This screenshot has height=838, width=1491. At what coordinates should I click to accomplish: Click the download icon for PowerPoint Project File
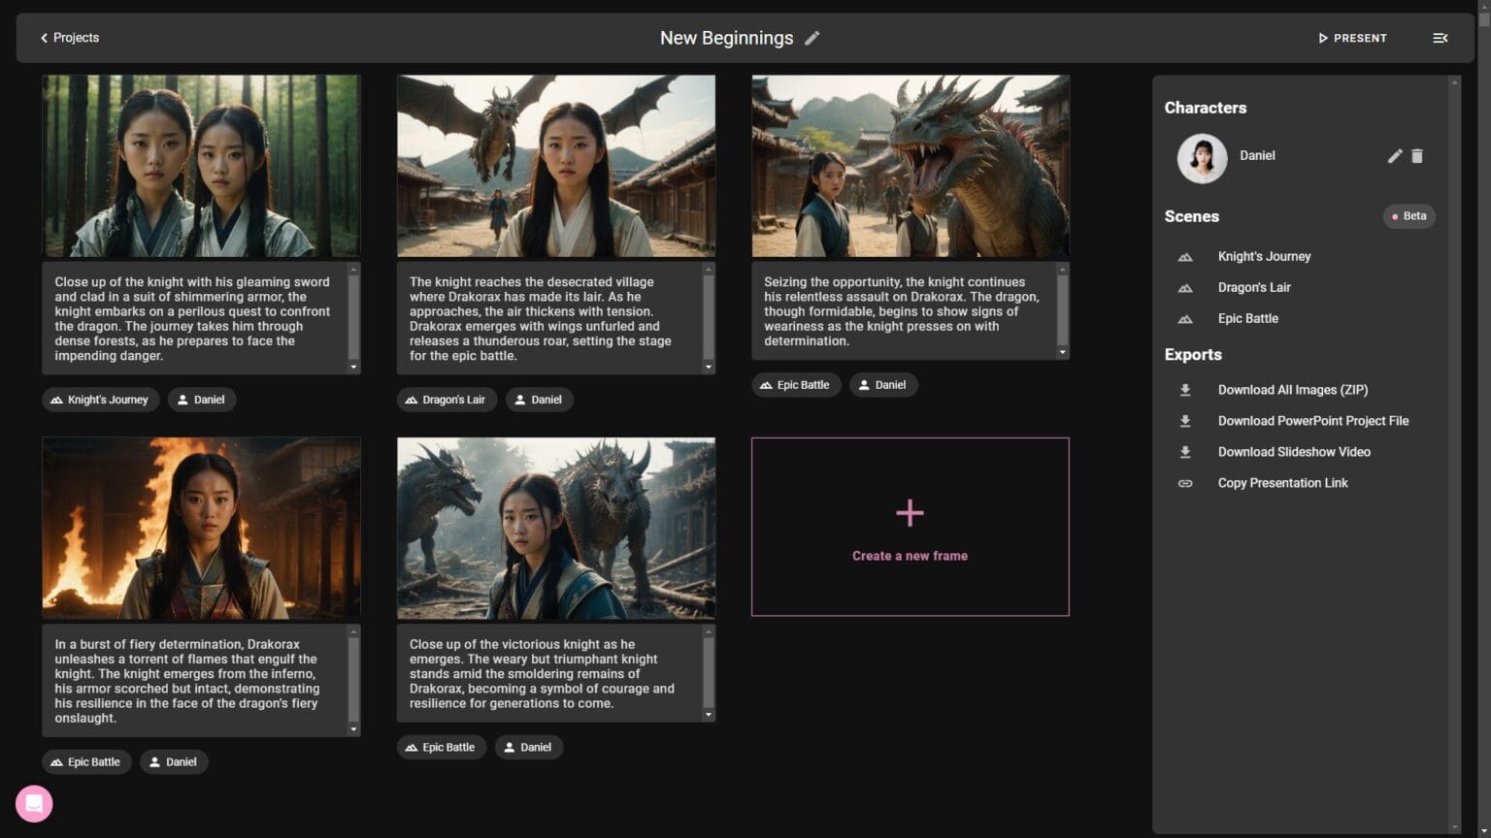pos(1185,421)
